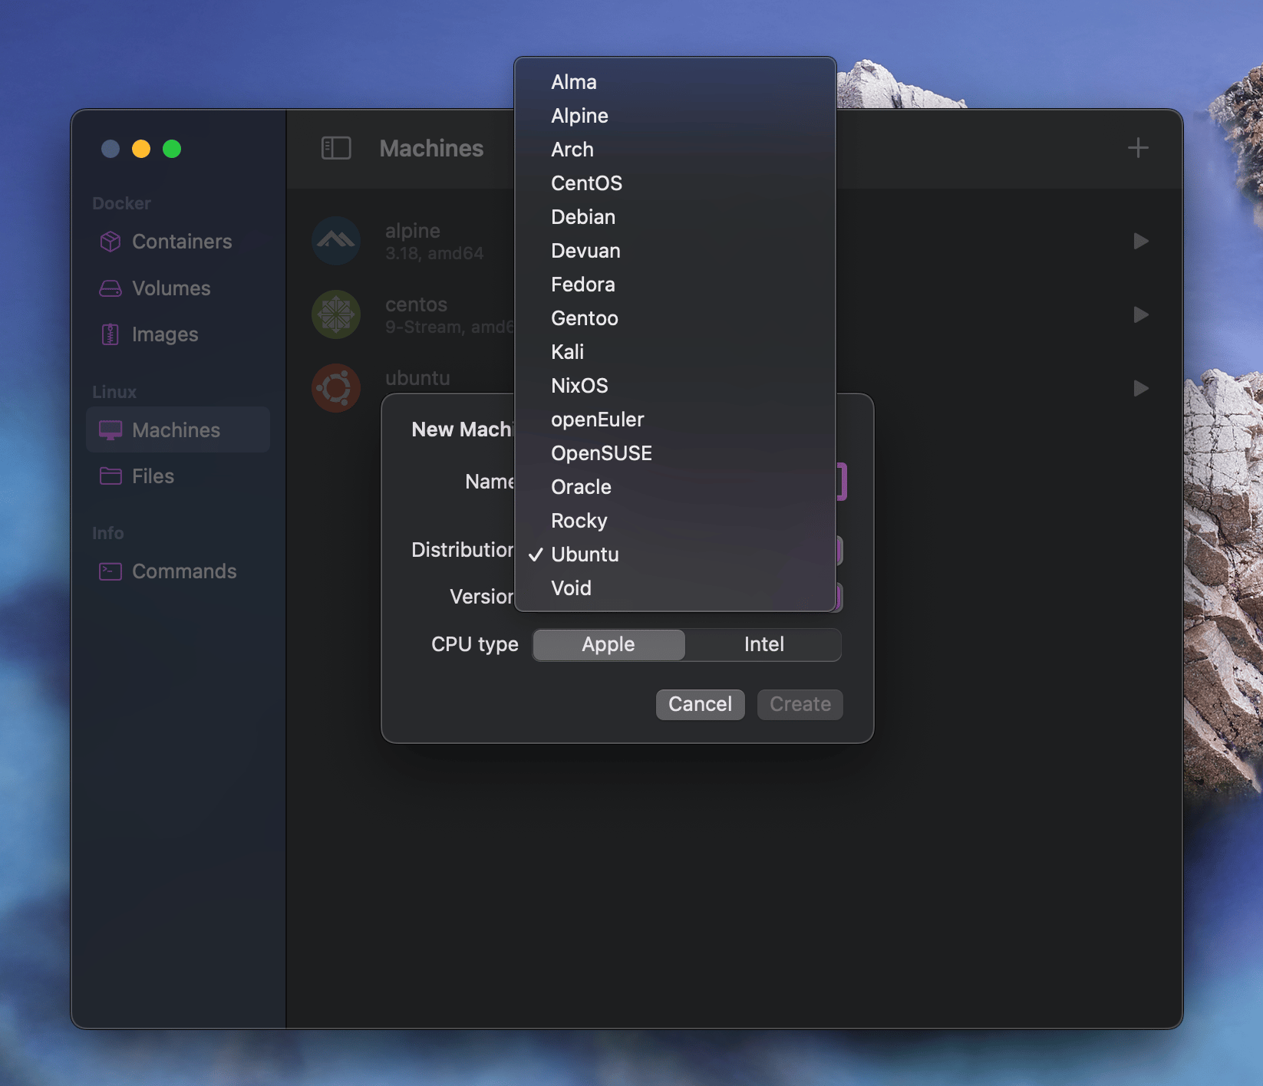Select Machines in the sidebar
The image size is (1263, 1086).
click(x=178, y=430)
